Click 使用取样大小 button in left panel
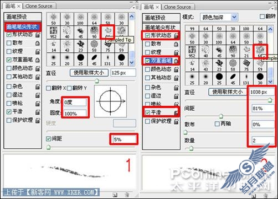 pos(89,73)
